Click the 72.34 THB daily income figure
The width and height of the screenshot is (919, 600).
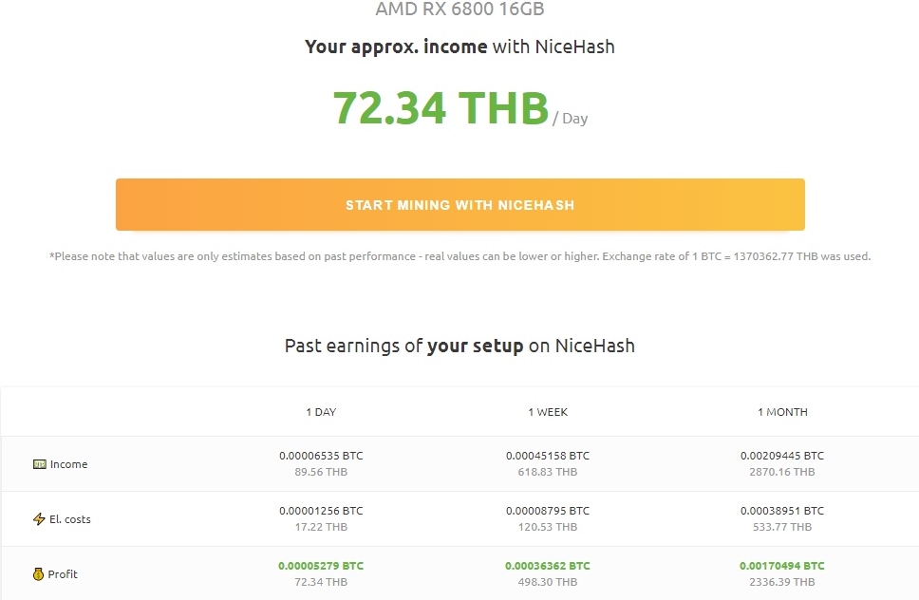pyautogui.click(x=441, y=108)
